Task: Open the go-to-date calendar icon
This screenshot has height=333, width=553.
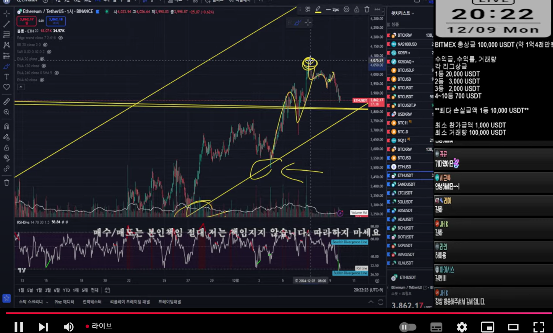Action: tap(107, 290)
